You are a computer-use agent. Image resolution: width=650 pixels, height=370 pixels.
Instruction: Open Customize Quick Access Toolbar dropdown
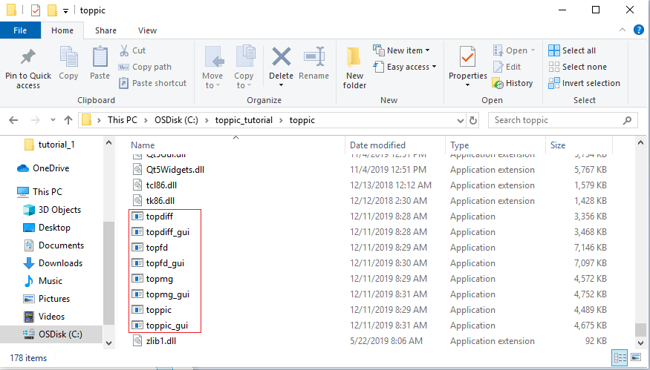[65, 11]
